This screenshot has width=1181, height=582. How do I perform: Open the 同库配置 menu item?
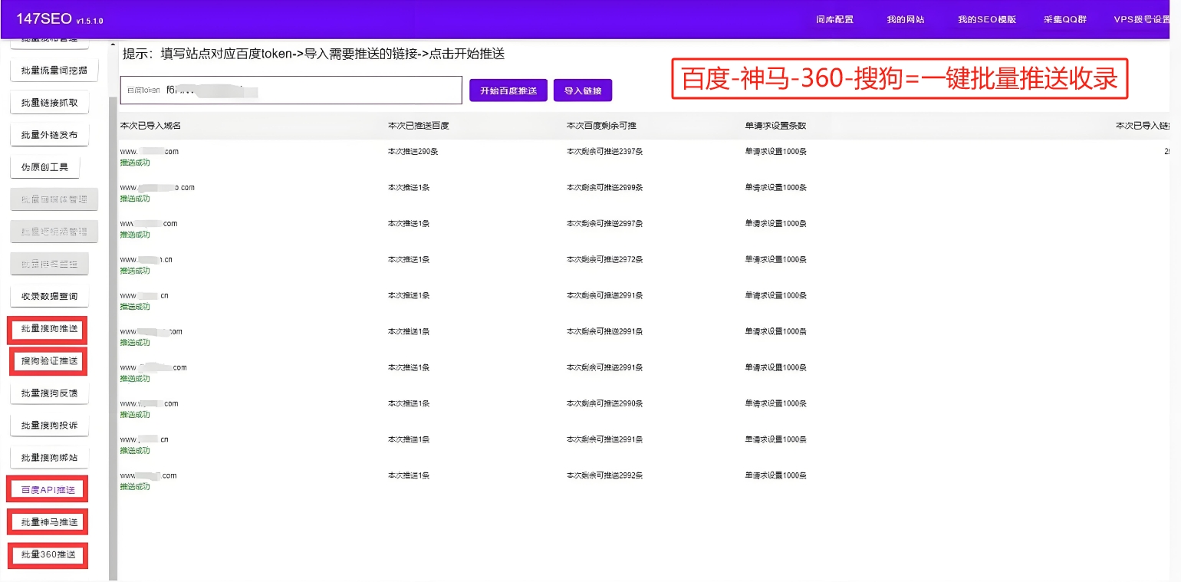(834, 19)
